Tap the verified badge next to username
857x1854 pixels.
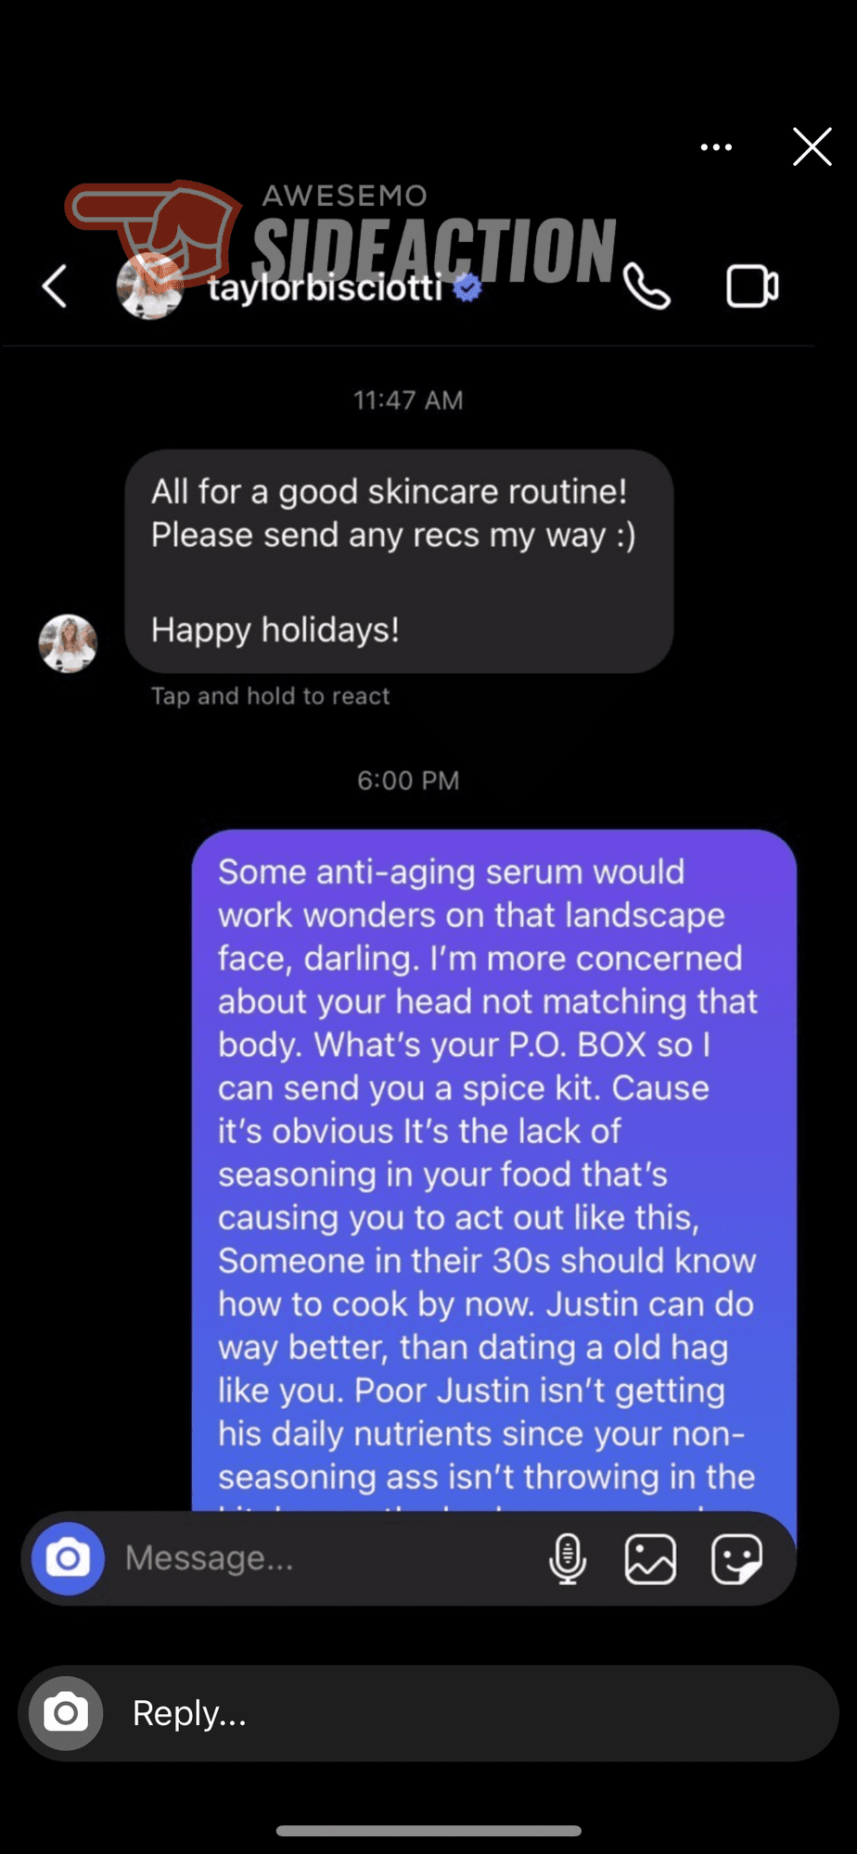tap(467, 287)
